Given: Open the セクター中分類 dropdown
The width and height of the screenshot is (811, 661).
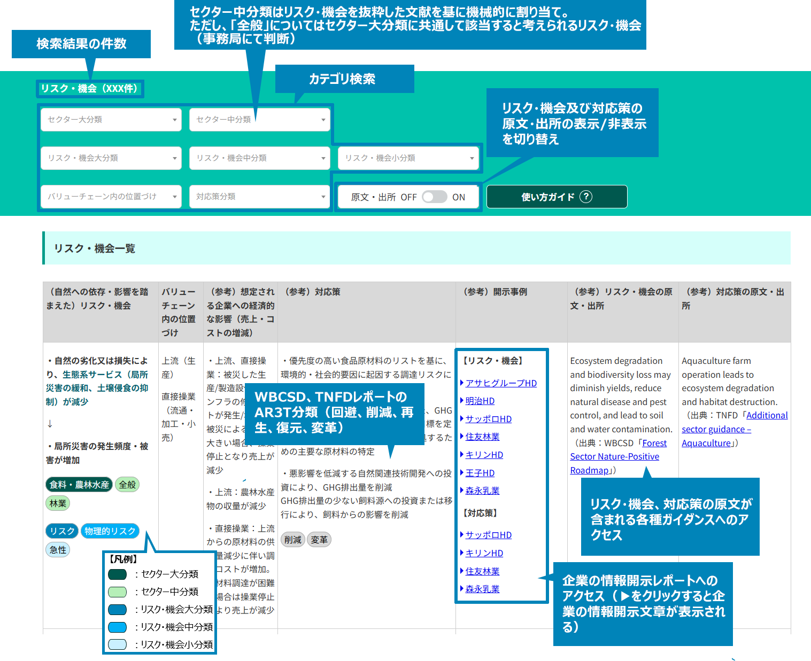Looking at the screenshot, I should [x=260, y=120].
